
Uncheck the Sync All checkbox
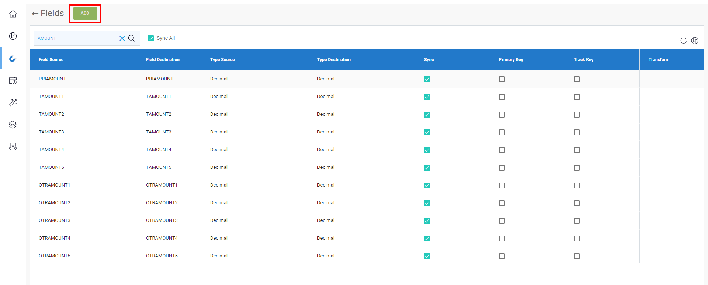pos(151,38)
